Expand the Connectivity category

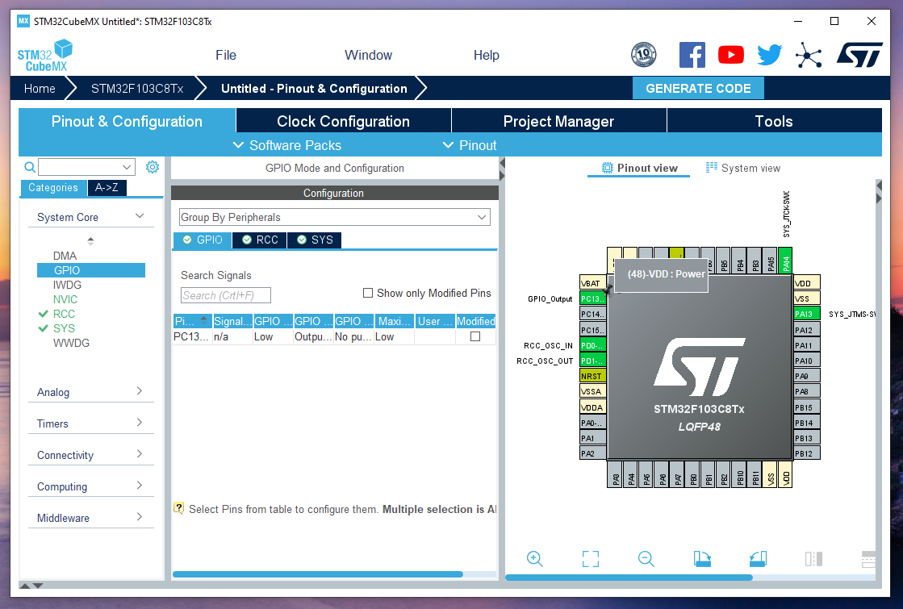coord(140,454)
